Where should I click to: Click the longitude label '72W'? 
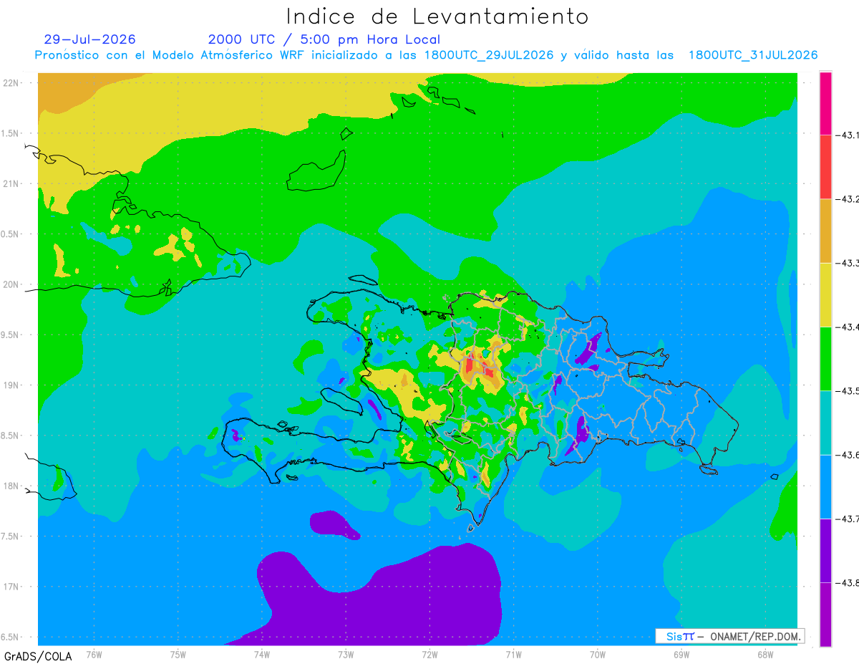tap(429, 655)
